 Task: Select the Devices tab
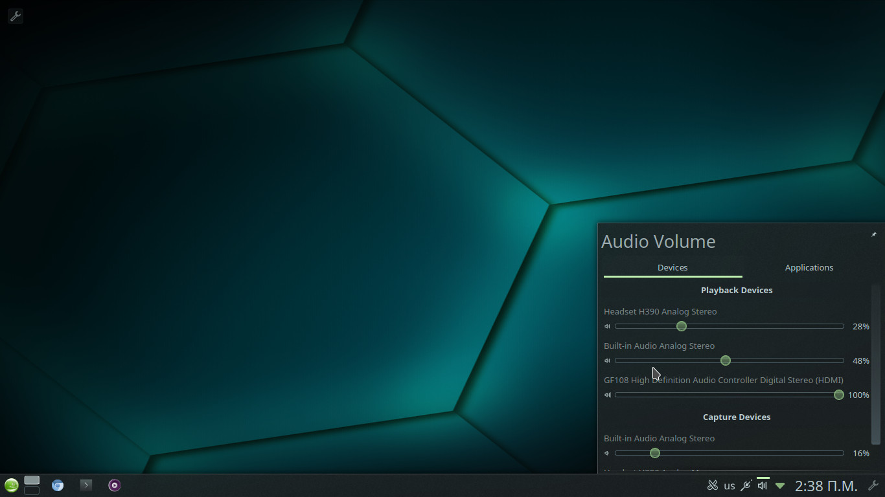point(672,268)
